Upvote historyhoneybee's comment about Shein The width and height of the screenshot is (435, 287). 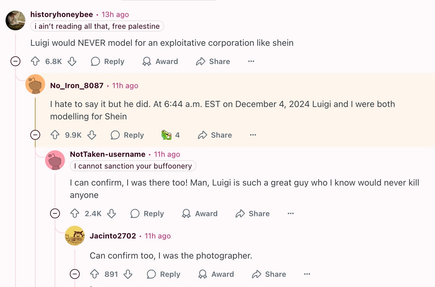click(x=35, y=61)
